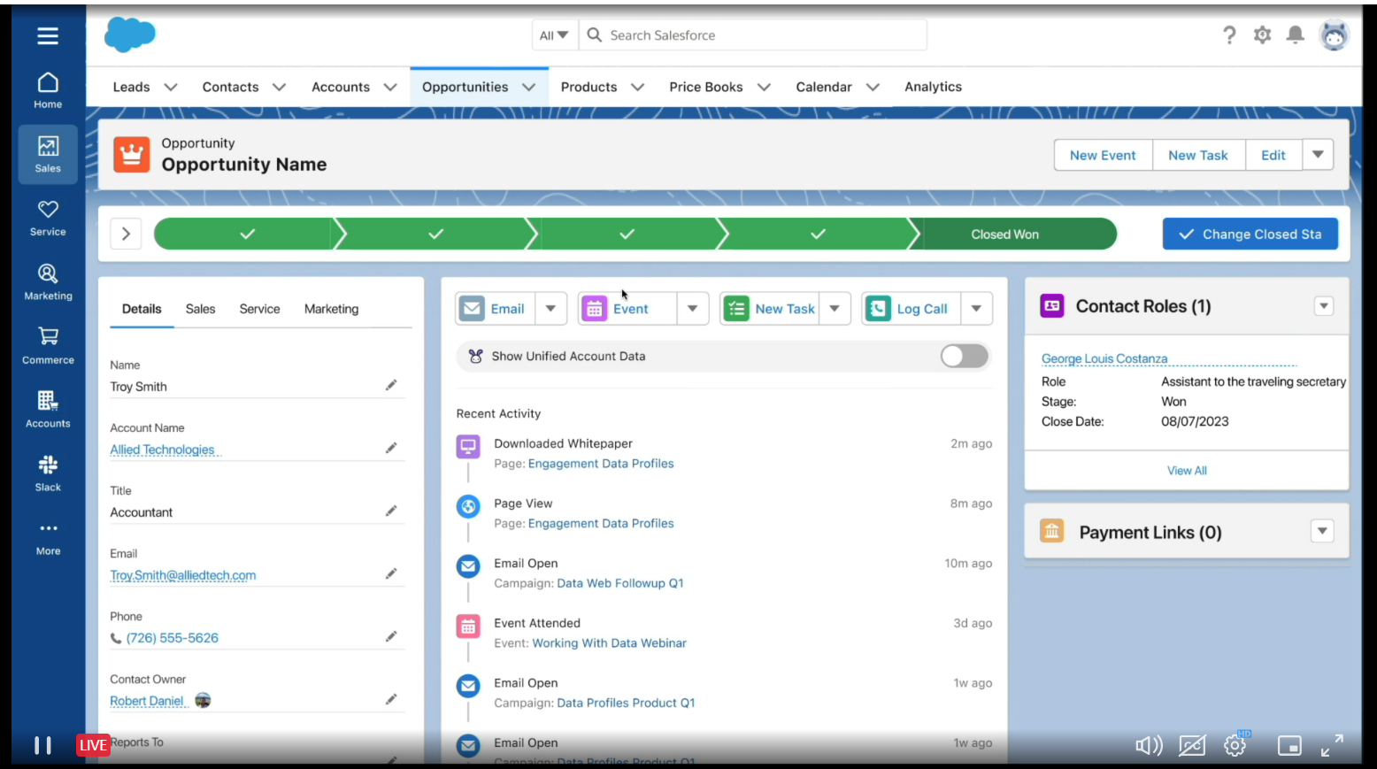Open the Log Call dropdown arrow
This screenshot has width=1377, height=769.
pos(976,308)
